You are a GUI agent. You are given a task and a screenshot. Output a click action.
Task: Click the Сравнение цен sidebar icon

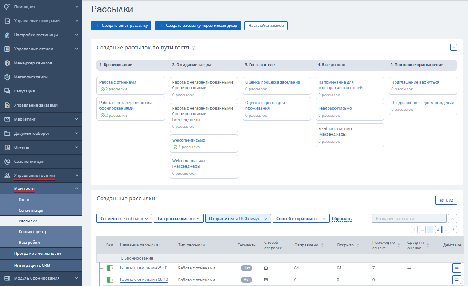(7, 162)
